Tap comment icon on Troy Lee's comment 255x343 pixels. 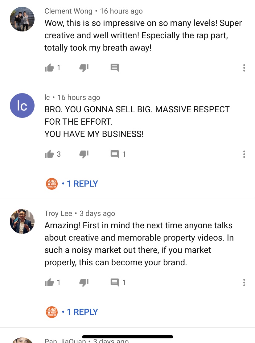click(115, 283)
